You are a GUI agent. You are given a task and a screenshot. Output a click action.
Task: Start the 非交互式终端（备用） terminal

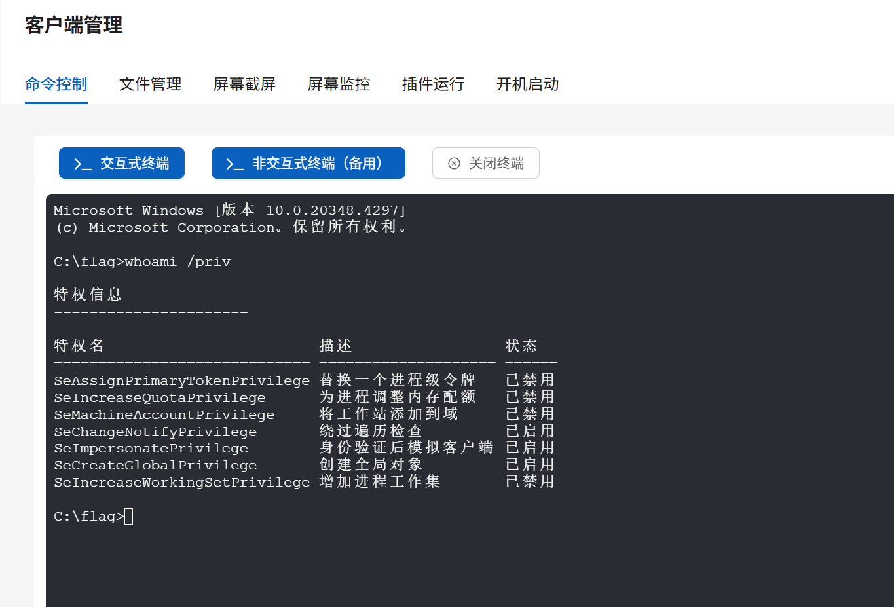coord(308,163)
